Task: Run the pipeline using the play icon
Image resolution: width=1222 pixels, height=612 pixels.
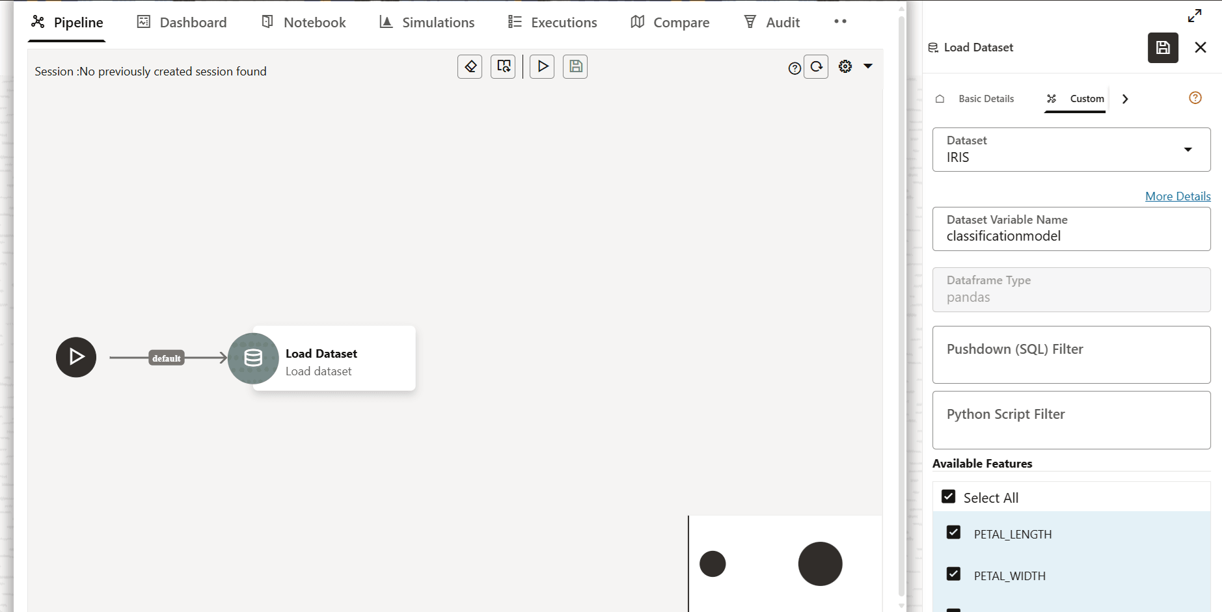Action: pos(542,66)
